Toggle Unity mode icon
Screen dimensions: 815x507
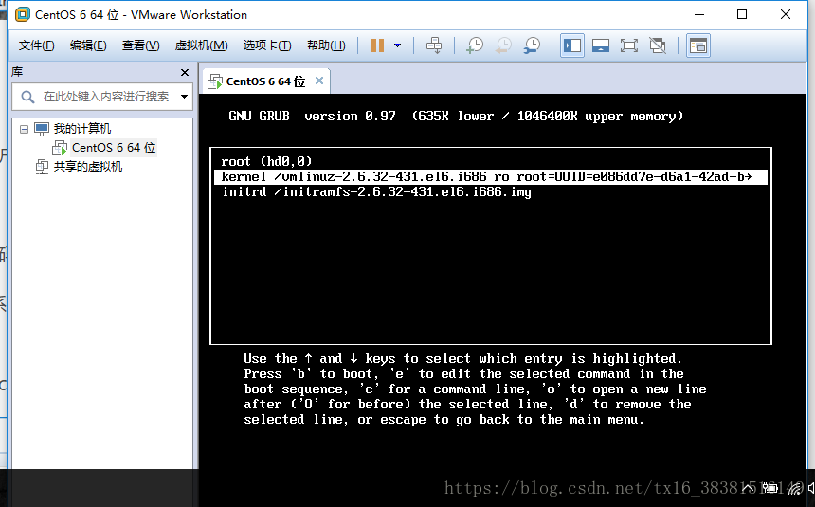pyautogui.click(x=658, y=45)
